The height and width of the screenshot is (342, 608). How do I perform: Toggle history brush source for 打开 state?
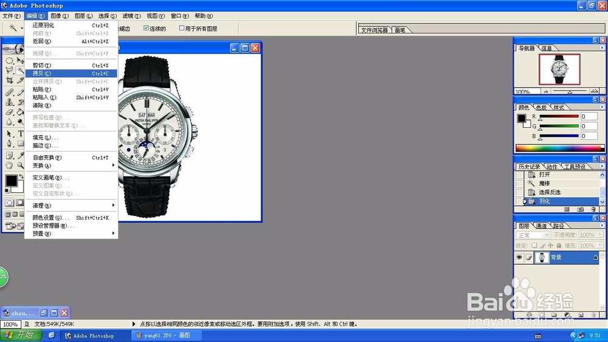click(519, 175)
